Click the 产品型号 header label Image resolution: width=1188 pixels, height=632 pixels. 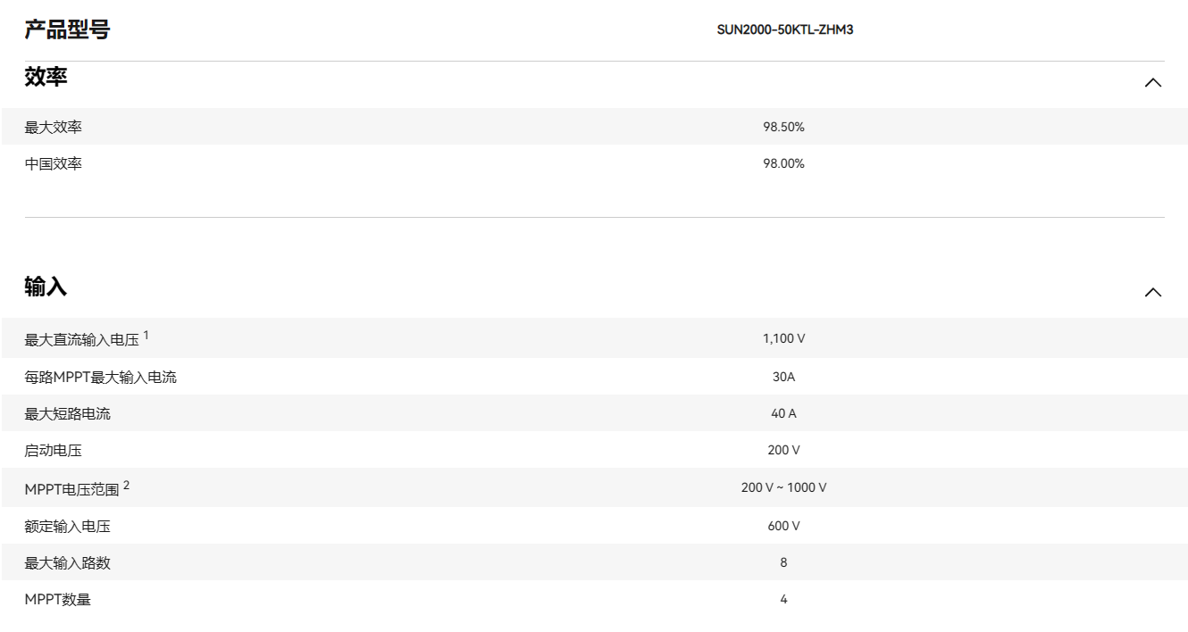coord(67,30)
